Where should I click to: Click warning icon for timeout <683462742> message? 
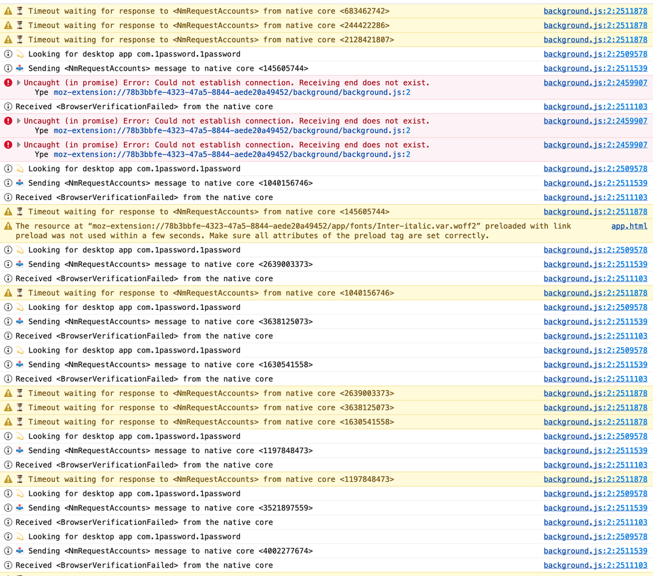tap(8, 11)
